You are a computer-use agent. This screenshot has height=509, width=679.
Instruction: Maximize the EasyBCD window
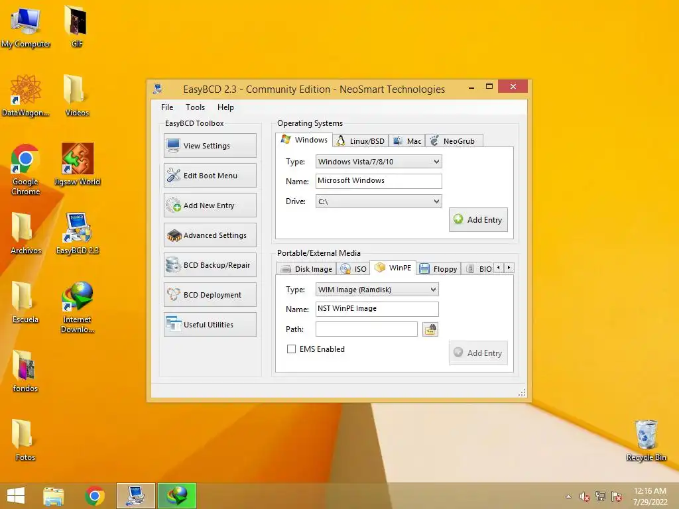[489, 87]
